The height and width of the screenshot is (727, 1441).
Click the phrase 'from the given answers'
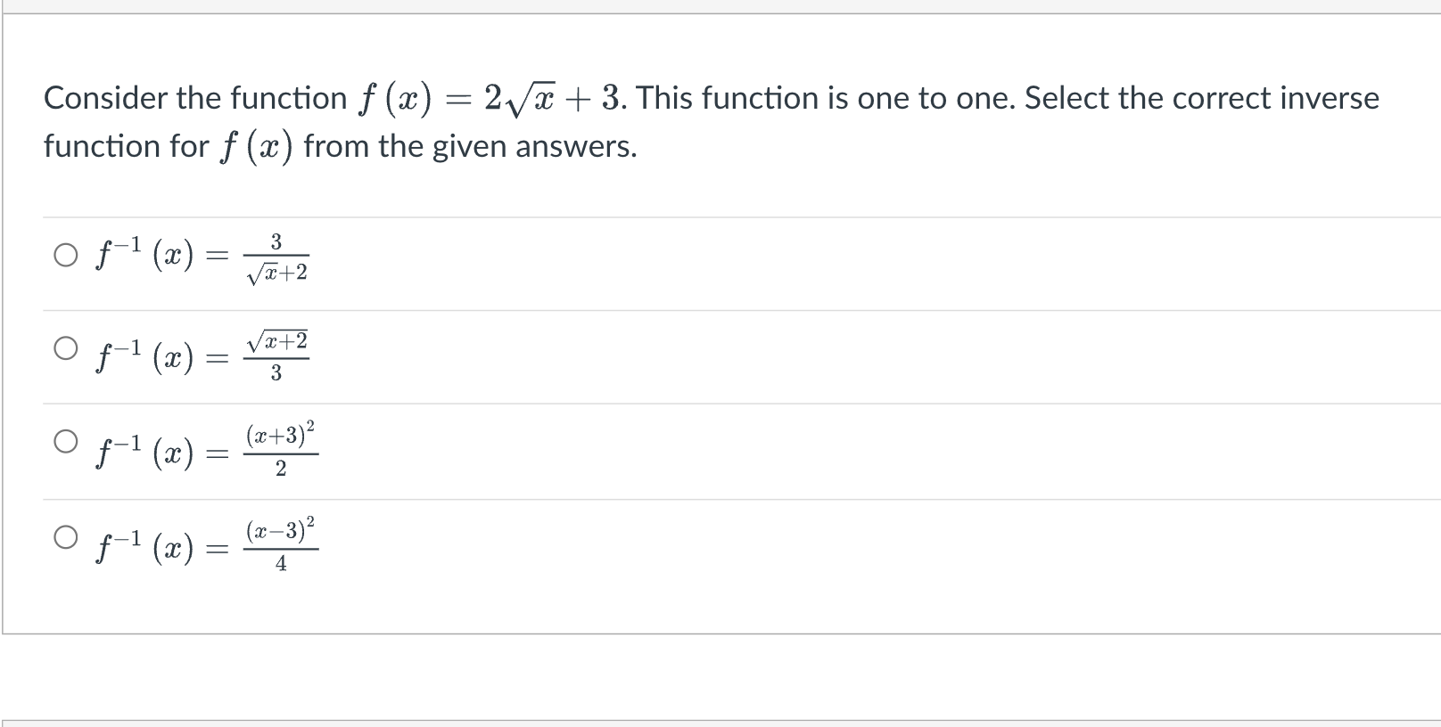(473, 146)
